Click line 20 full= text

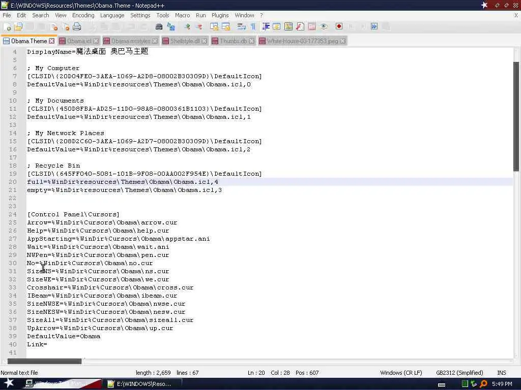123,182
